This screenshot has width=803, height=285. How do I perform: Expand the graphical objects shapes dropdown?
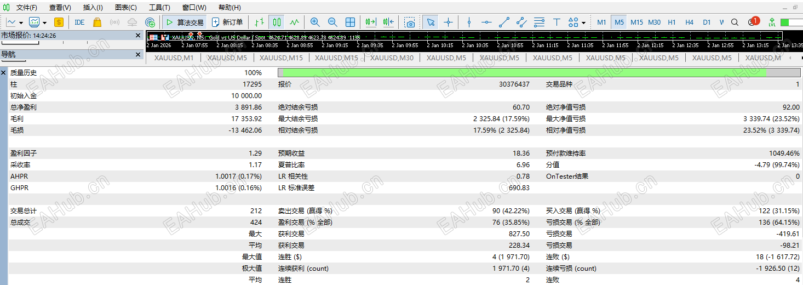point(584,23)
